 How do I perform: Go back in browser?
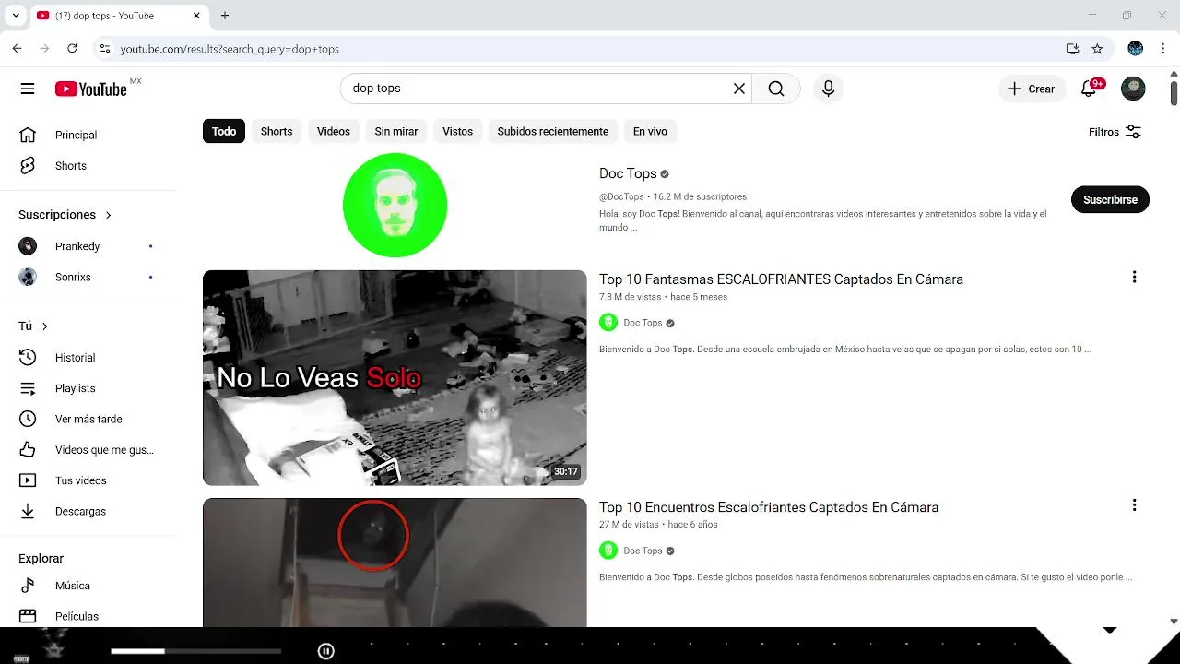(x=17, y=49)
